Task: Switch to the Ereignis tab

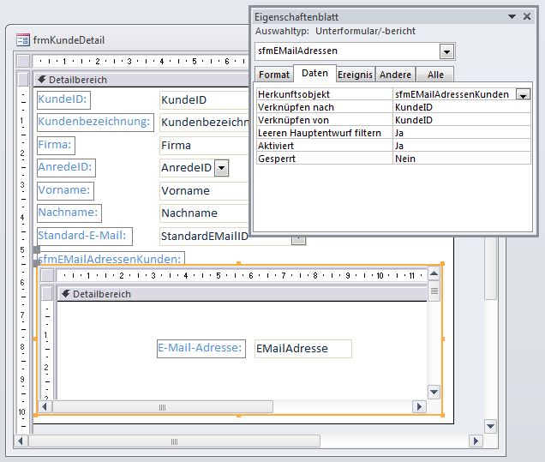Action: click(355, 75)
